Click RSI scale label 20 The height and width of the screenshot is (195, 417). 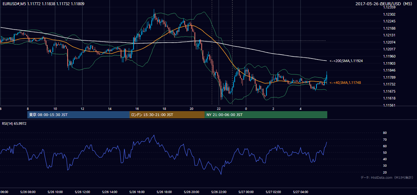click(x=385, y=173)
